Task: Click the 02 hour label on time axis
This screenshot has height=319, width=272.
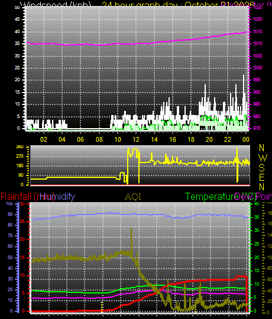Action: tap(44, 139)
